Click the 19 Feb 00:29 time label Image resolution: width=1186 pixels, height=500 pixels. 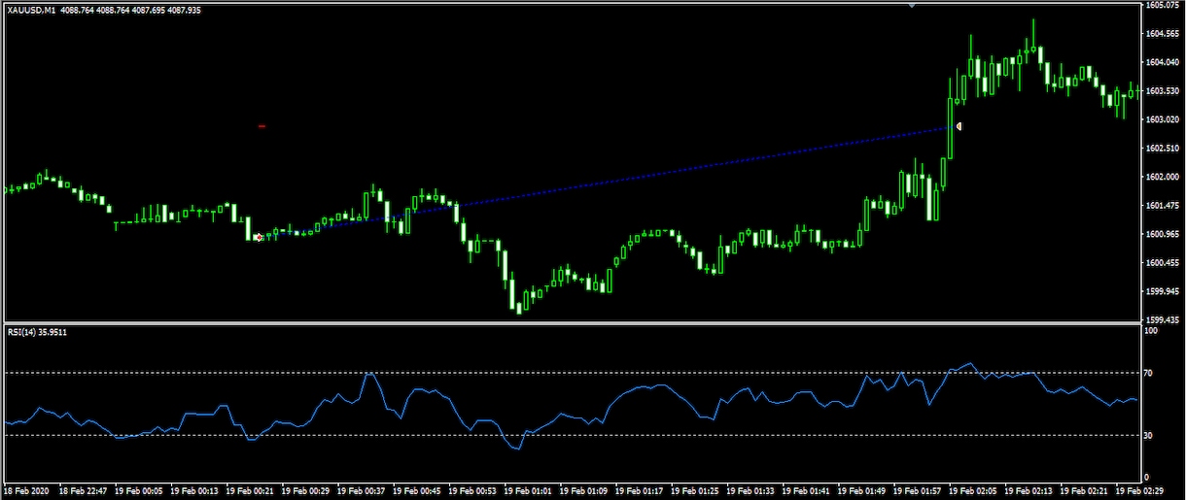pos(306,490)
